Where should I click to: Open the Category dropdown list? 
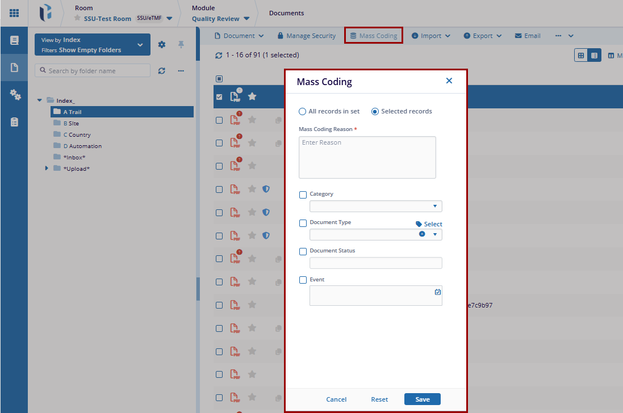click(434, 206)
